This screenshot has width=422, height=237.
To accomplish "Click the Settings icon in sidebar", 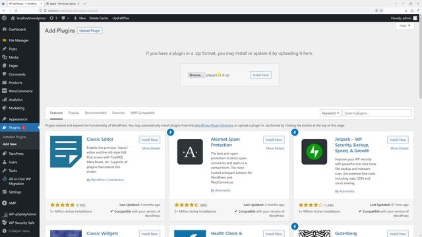I will 5,192.
